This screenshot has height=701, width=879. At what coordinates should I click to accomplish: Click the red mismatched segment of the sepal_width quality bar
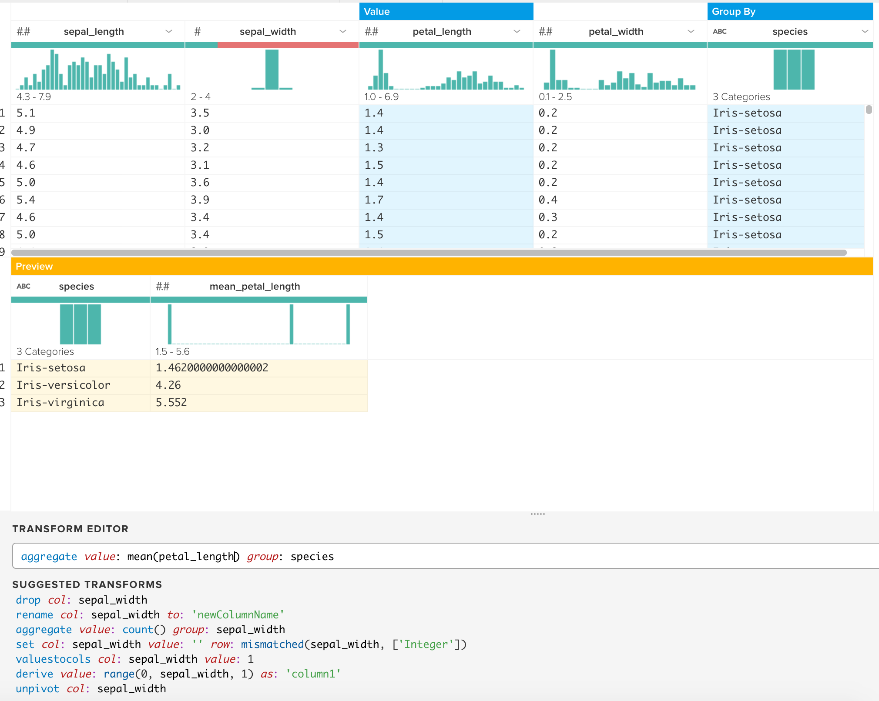click(287, 45)
